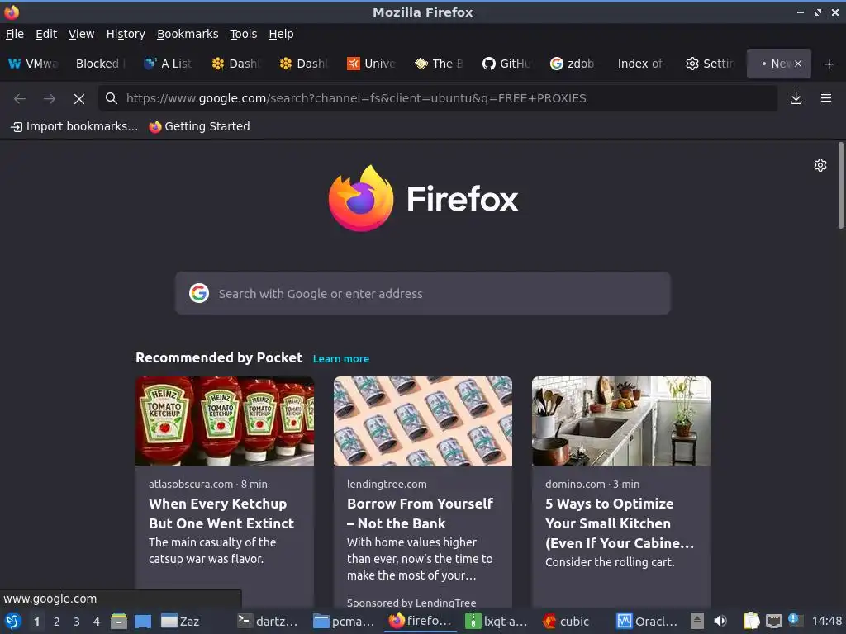Click Import bookmarks button

[74, 126]
